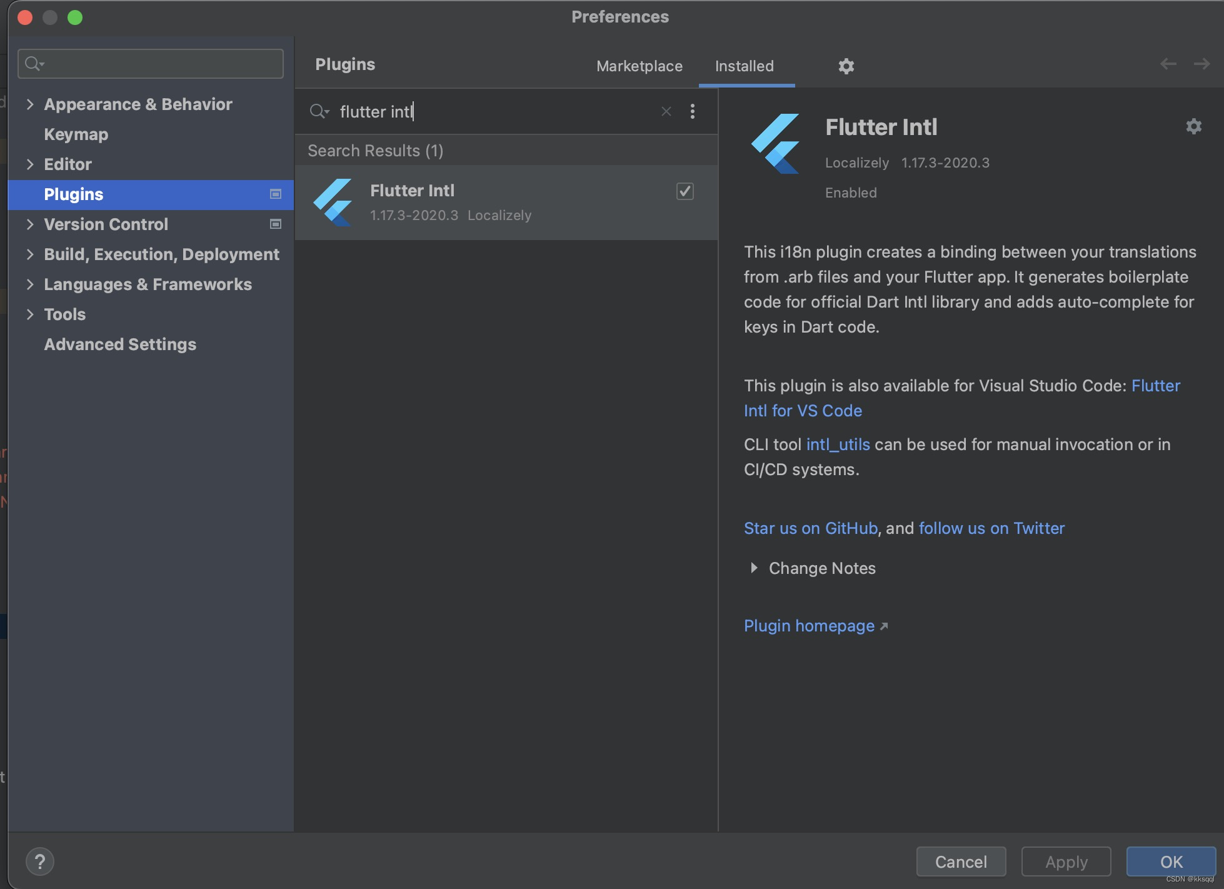Click the help question mark button
This screenshot has height=889, width=1224.
coord(40,861)
